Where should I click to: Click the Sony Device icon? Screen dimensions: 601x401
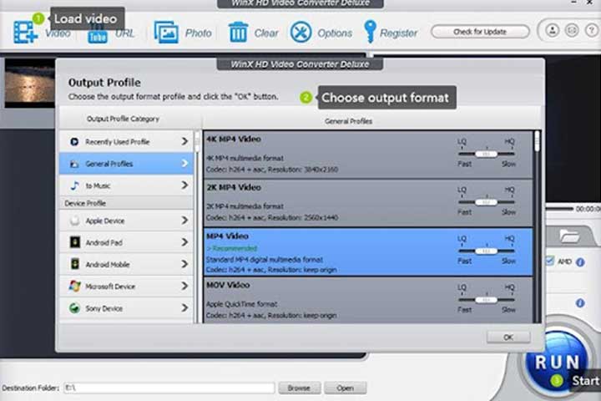click(x=75, y=307)
